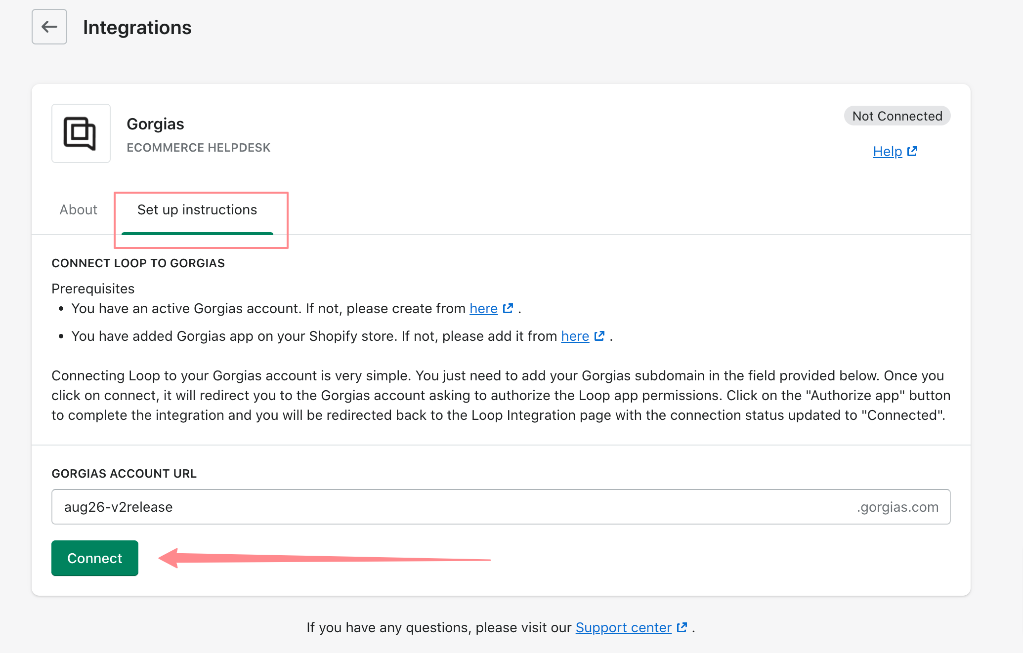This screenshot has width=1023, height=653.
Task: Click the 'CONNECT LOOP TO GORGIAS' heading
Action: (138, 263)
